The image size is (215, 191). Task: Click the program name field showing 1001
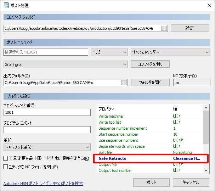point(47,112)
